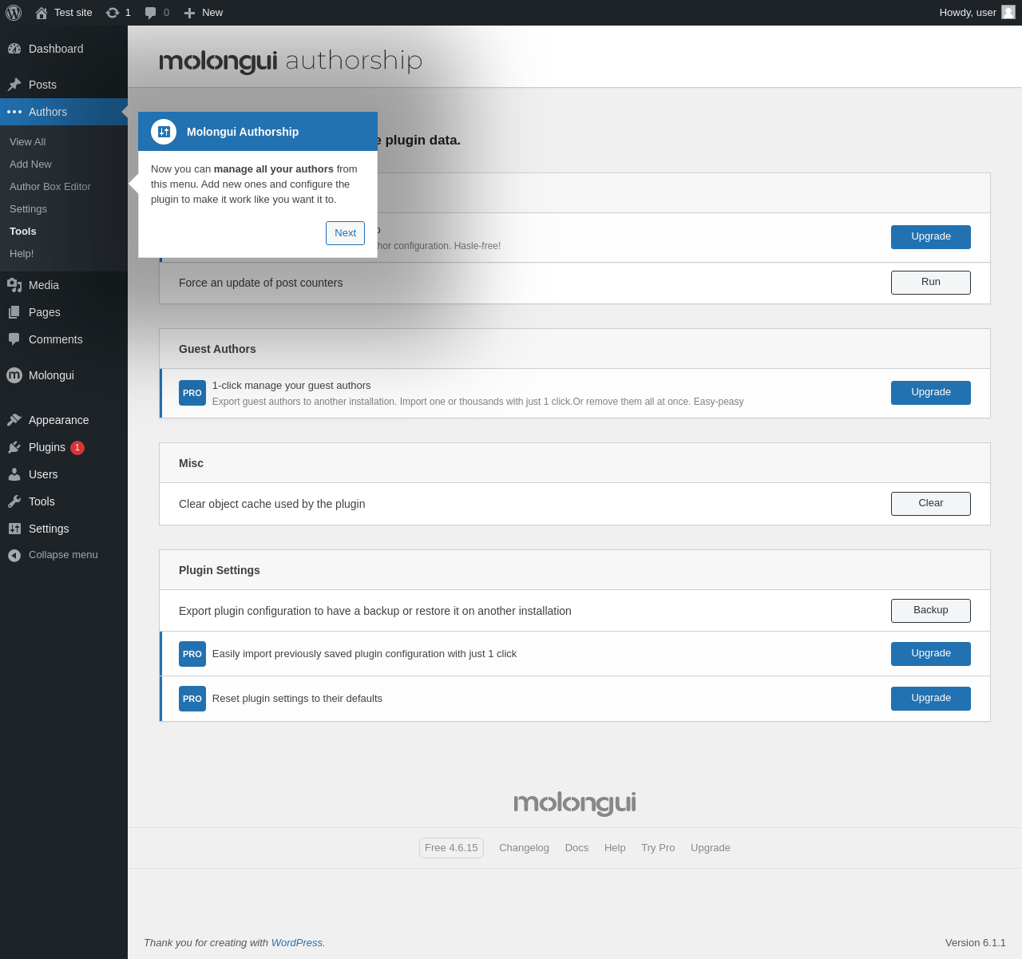This screenshot has width=1022, height=959.
Task: Open the Test site link
Action: pyautogui.click(x=73, y=13)
